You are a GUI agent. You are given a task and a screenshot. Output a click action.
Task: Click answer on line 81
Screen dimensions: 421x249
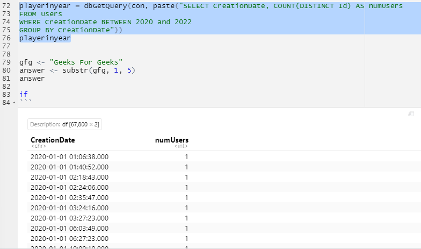32,79
